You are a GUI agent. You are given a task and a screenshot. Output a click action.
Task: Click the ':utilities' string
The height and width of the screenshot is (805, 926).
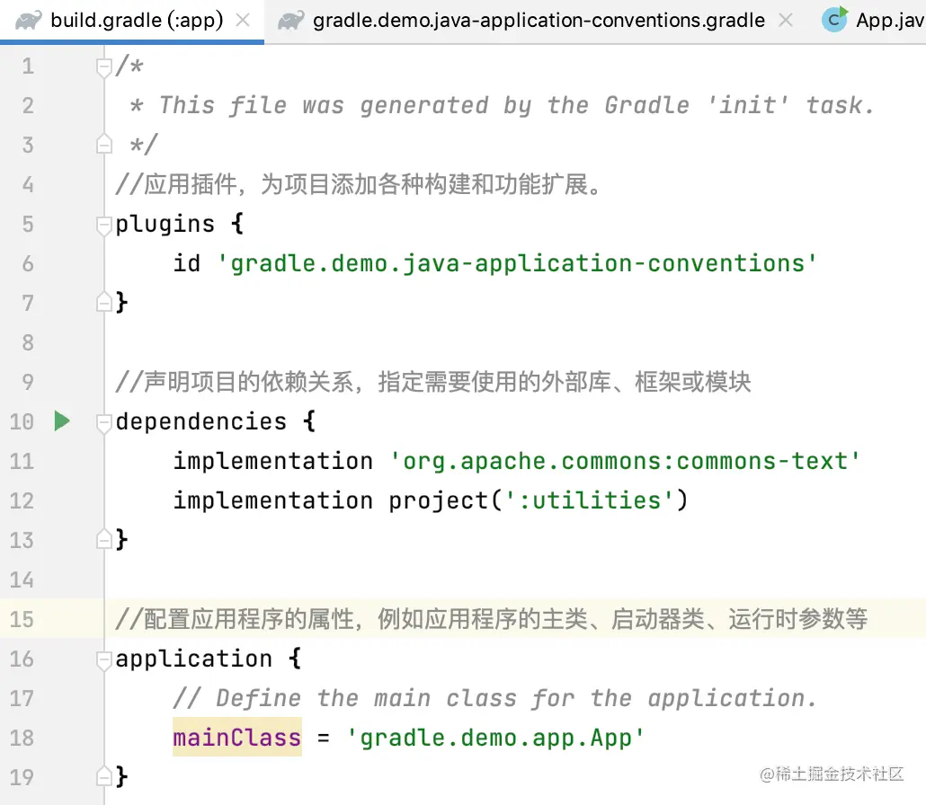pyautogui.click(x=590, y=501)
